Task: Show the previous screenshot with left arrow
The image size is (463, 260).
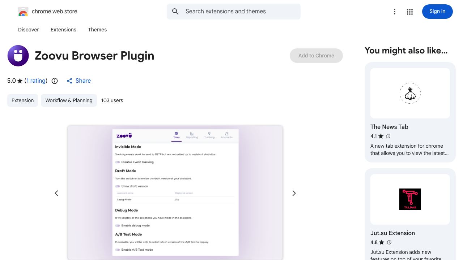Action: (56, 193)
